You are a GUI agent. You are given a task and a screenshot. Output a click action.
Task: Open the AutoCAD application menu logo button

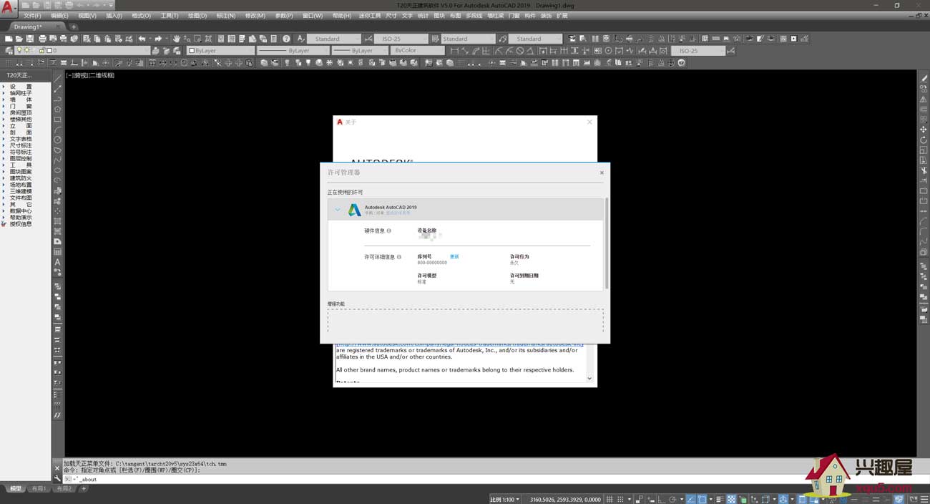(9, 9)
